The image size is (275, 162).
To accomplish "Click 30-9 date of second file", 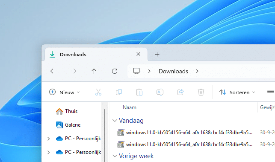I will [x=267, y=145].
